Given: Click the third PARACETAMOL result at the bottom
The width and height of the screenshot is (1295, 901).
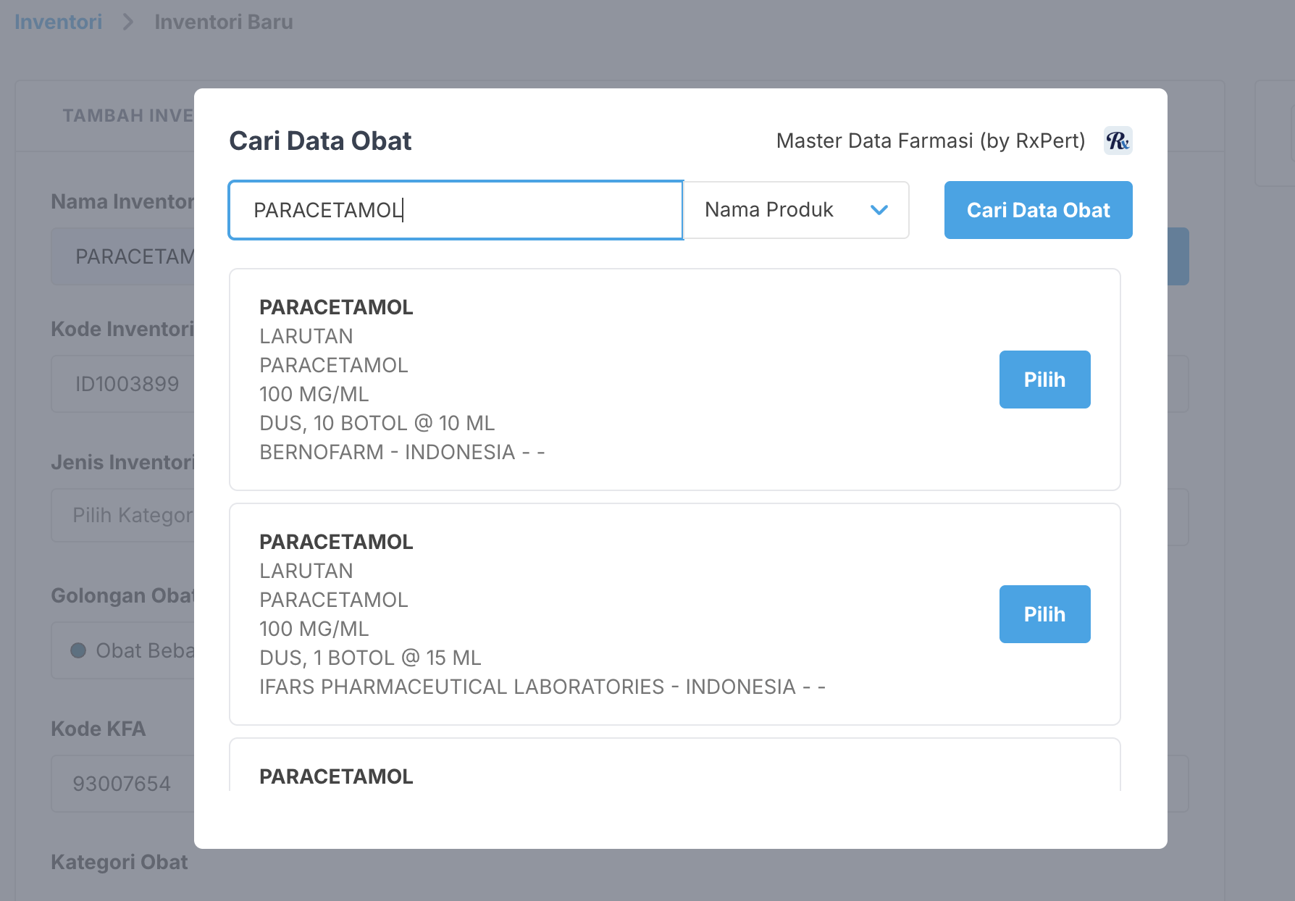Looking at the screenshot, I should 336,776.
